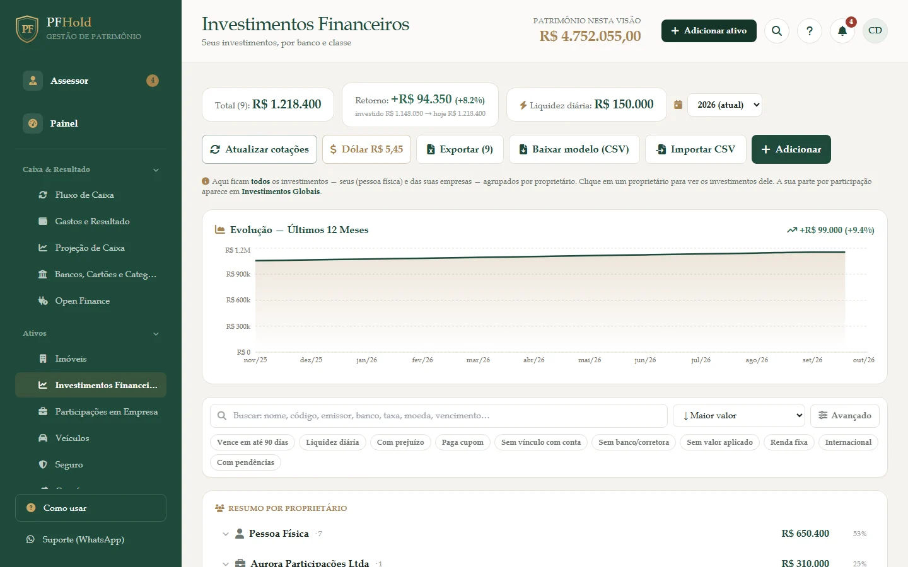Open Bancos, Cartões e Categorias item
Viewport: 908px width, 567px height.
coord(91,275)
